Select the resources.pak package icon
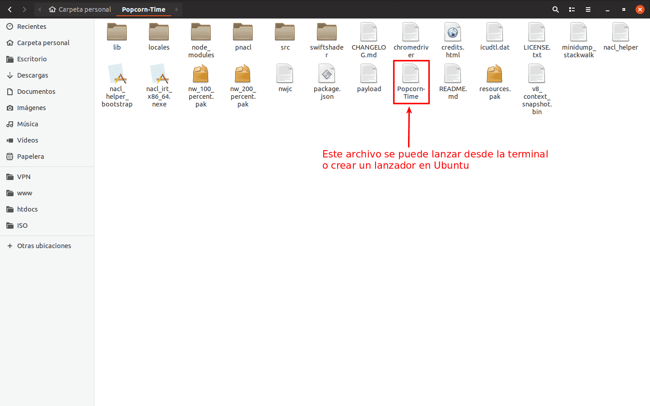Viewport: 650px width, 406px height. (x=495, y=74)
